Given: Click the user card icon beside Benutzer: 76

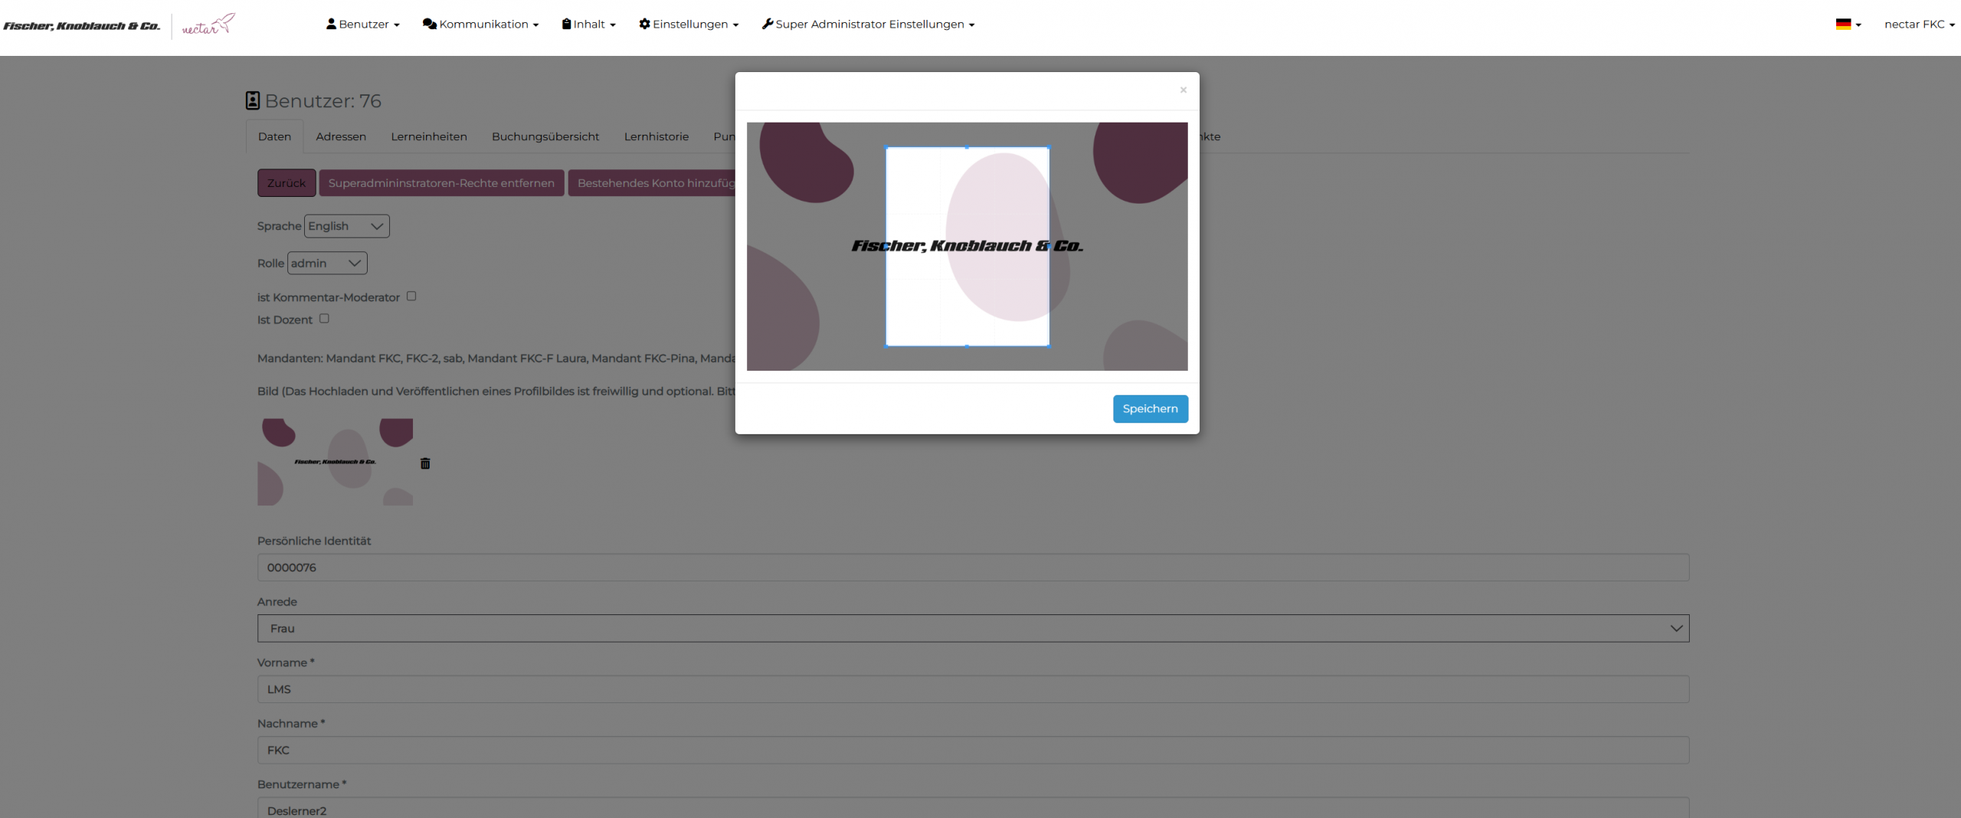Looking at the screenshot, I should click(253, 101).
